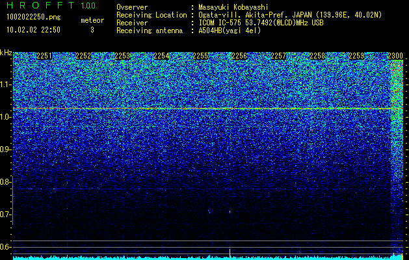Click the yellow signal spike below 2256
Image resolution: width=409 pixels, height=260 pixels.
[230, 254]
